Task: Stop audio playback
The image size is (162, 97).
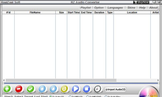Action: 86,89
